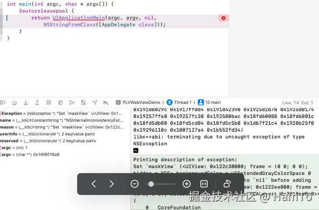Click the AppDelegate class reference in code

pyautogui.click(x=118, y=25)
